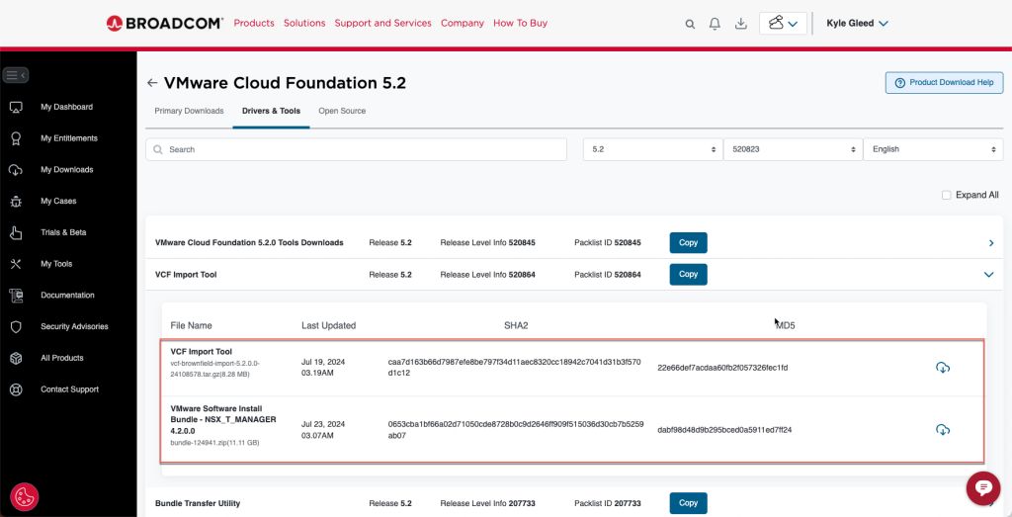Open the notifications bell icon
The width and height of the screenshot is (1012, 517).
pos(715,24)
